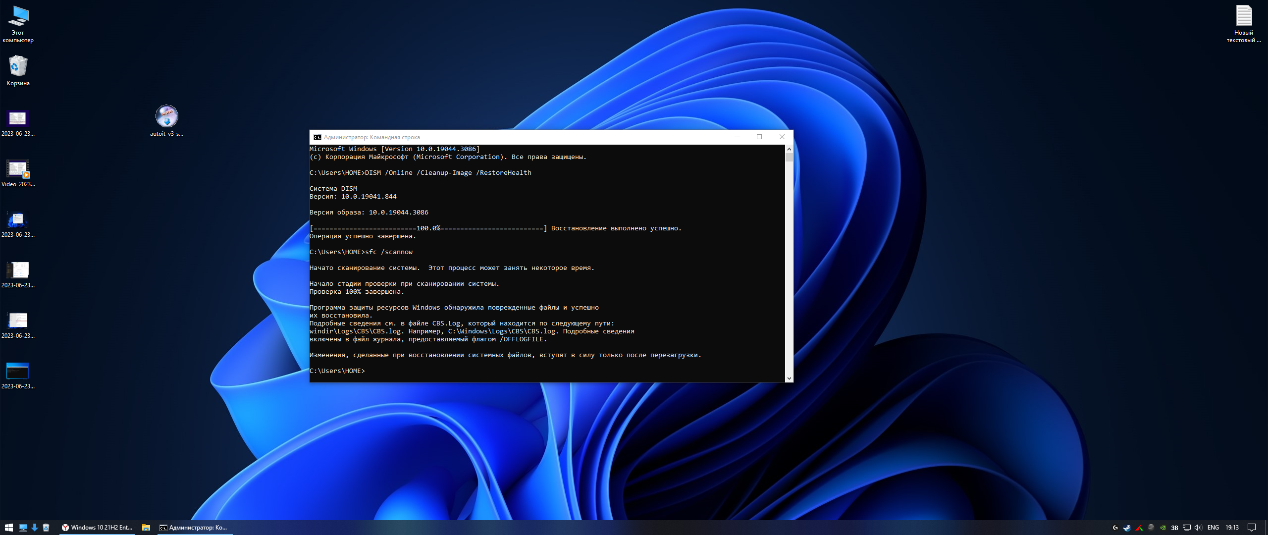
Task: Click the NVIDIA tray icon
Action: click(1162, 528)
